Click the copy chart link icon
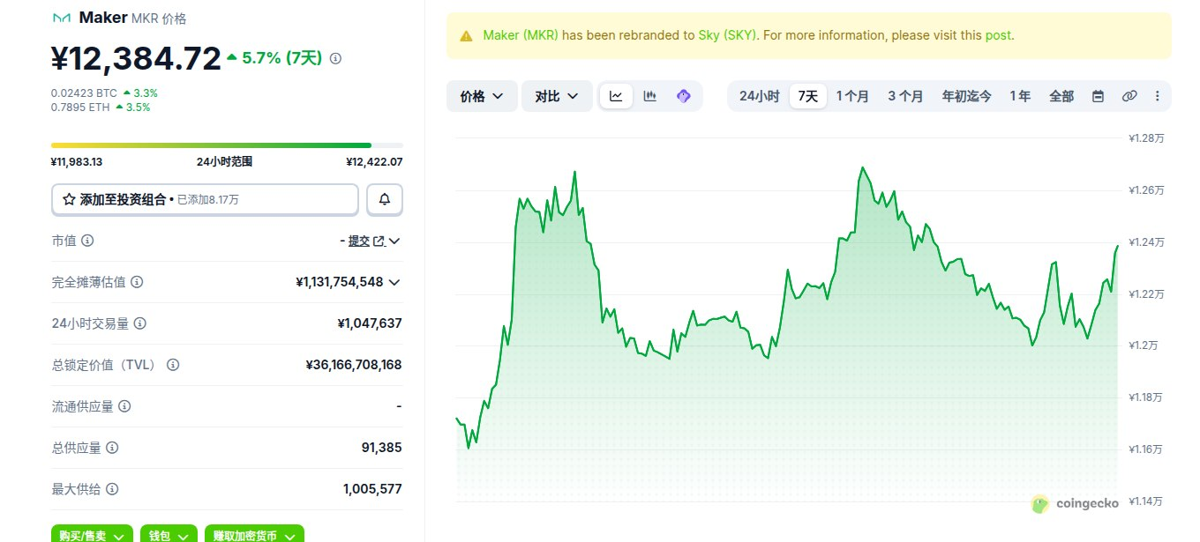The height and width of the screenshot is (542, 1200). (x=1129, y=96)
